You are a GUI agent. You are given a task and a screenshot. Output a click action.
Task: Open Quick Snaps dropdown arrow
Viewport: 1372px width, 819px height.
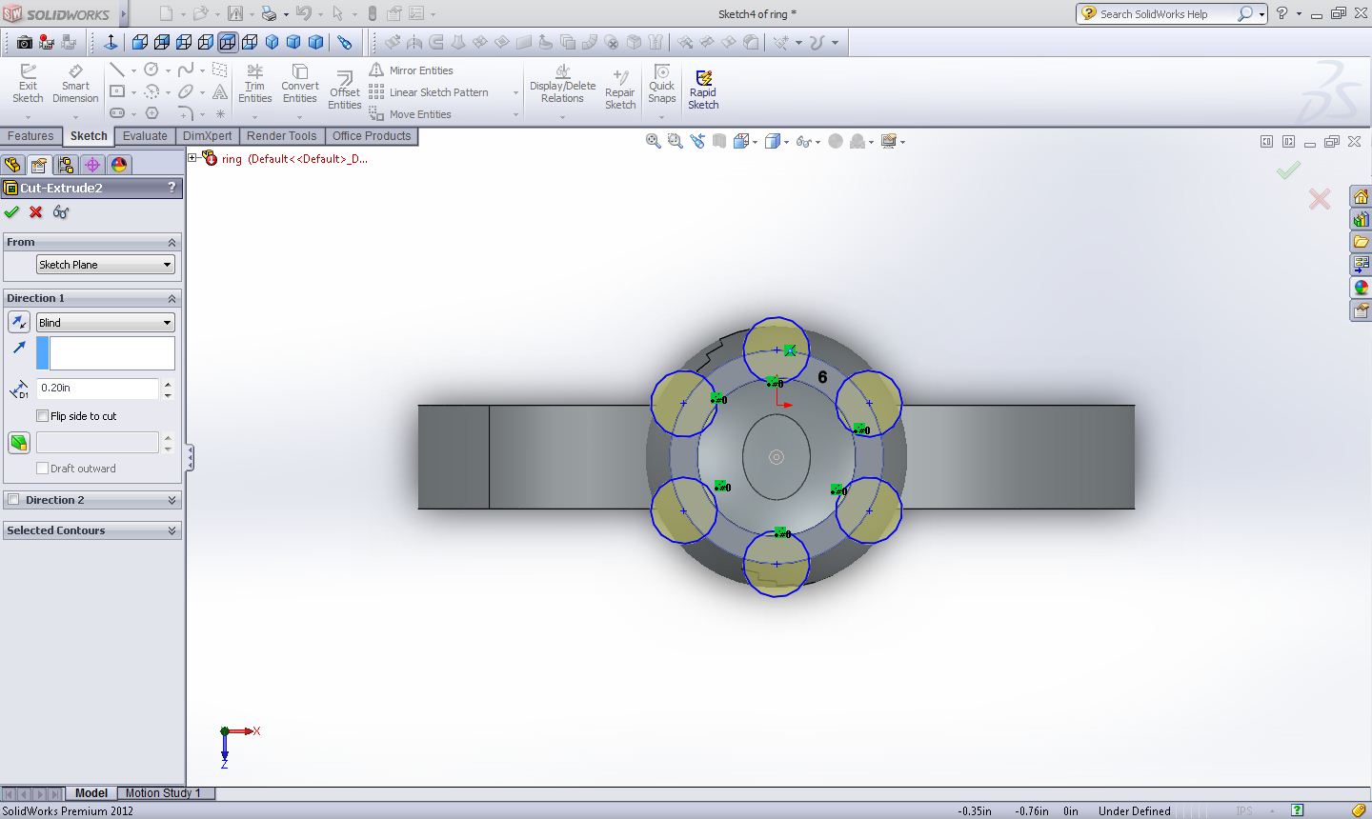[x=661, y=118]
